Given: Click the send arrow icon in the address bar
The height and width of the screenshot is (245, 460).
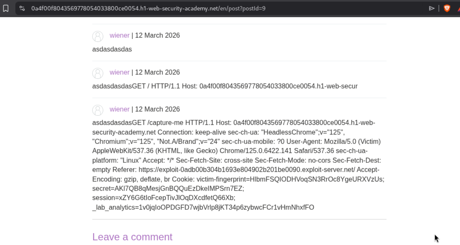Looking at the screenshot, I should click(432, 8).
